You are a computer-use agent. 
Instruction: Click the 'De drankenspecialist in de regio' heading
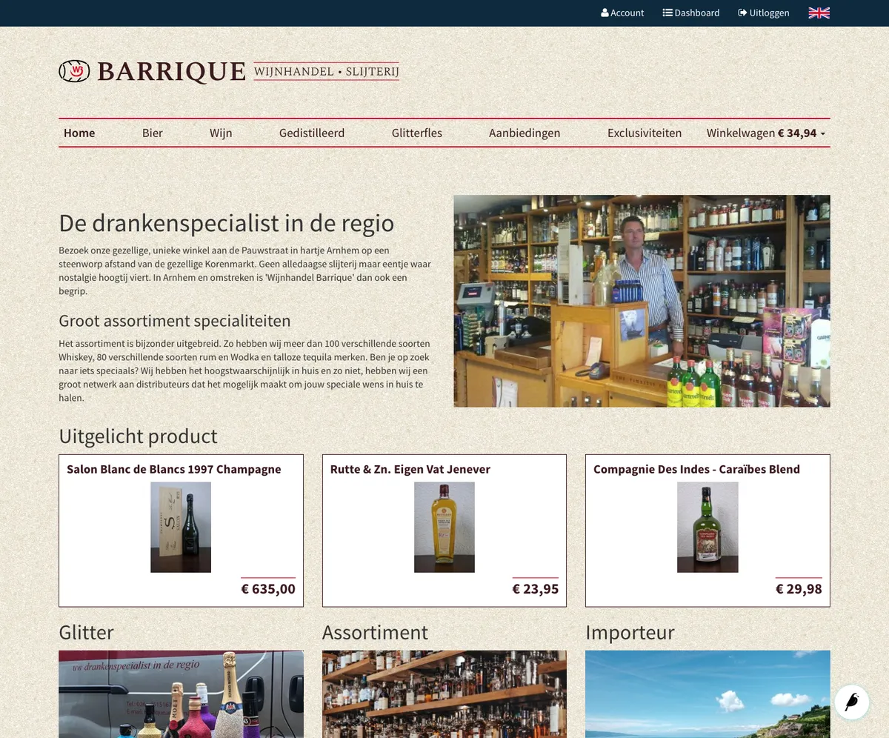point(226,223)
